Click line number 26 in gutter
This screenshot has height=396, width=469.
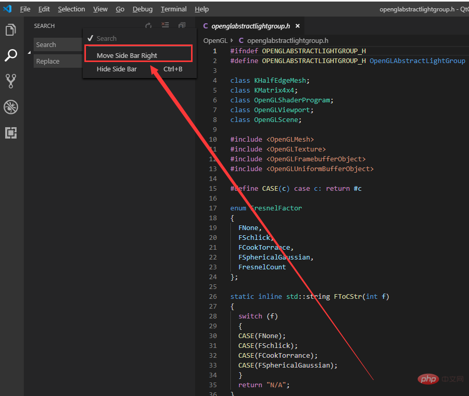pos(213,297)
